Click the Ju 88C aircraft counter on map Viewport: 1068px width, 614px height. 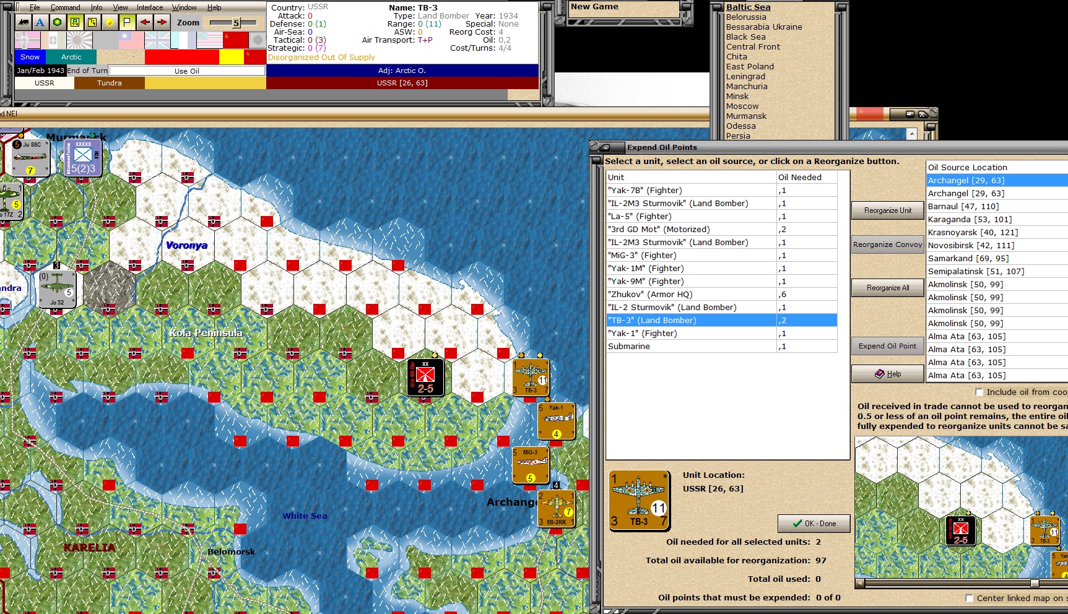point(30,158)
